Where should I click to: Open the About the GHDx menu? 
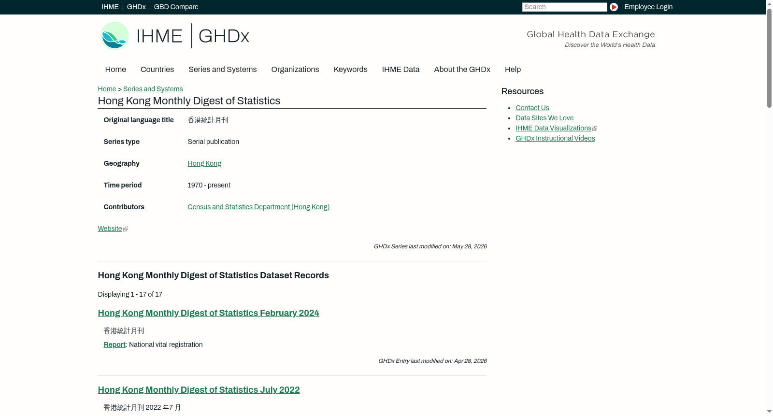point(462,70)
